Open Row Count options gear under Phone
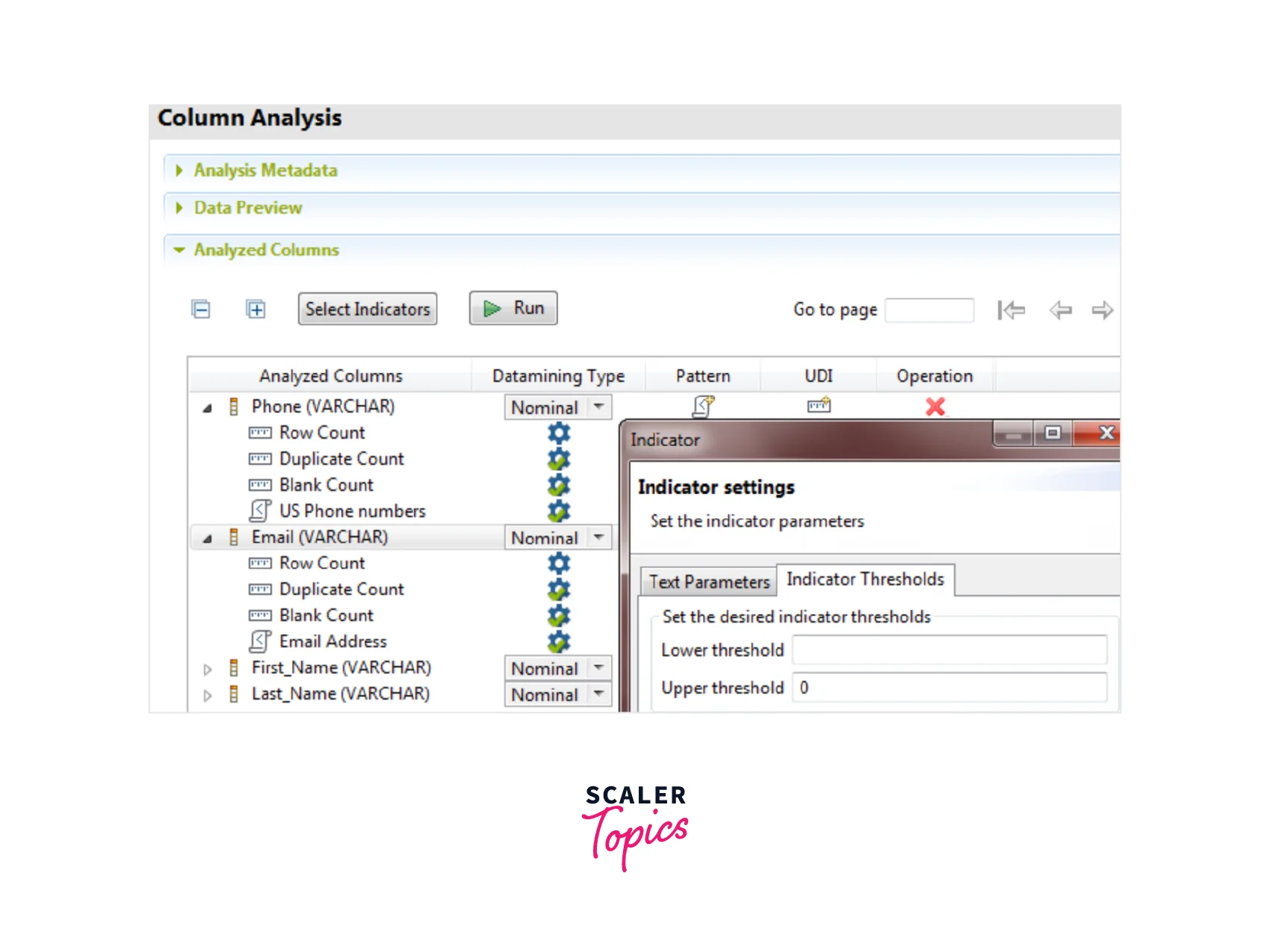 click(x=559, y=433)
